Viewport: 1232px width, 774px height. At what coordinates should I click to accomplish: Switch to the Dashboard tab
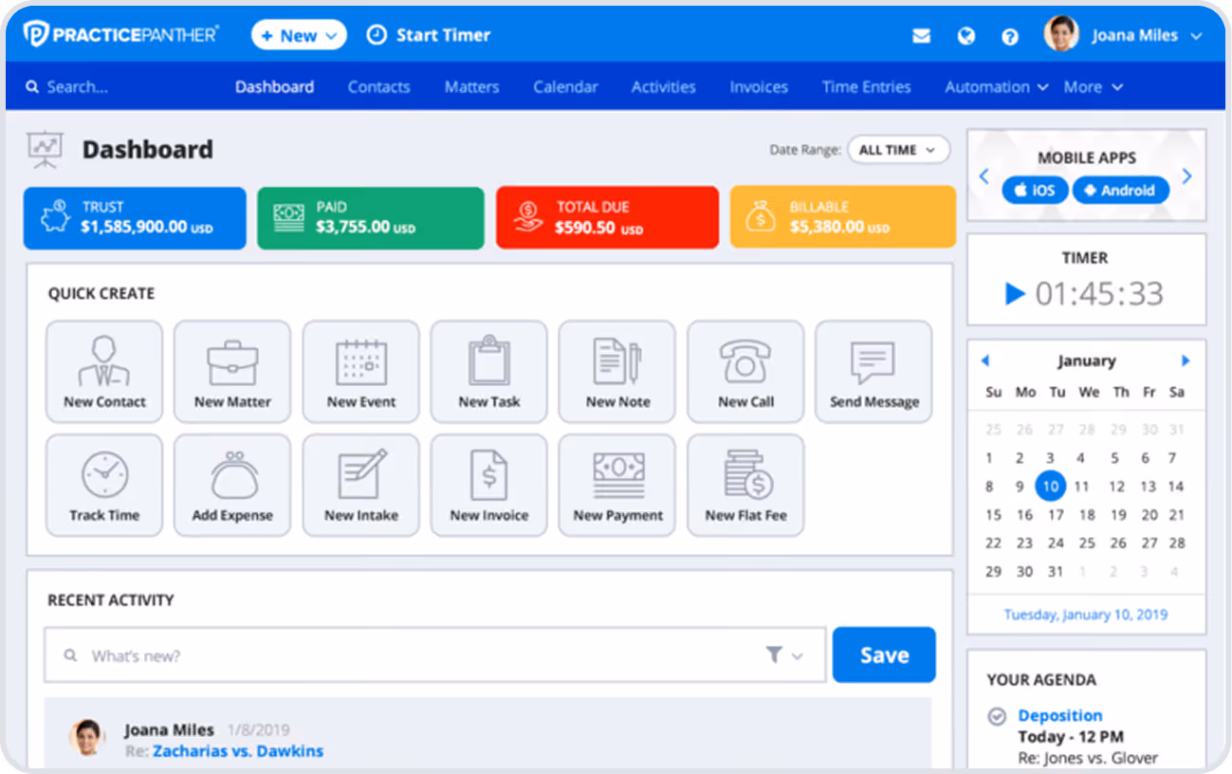[274, 86]
